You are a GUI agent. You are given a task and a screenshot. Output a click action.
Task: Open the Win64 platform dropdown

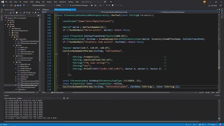[x=62, y=6]
